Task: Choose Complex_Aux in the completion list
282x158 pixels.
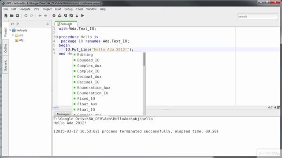Action: coord(108,66)
